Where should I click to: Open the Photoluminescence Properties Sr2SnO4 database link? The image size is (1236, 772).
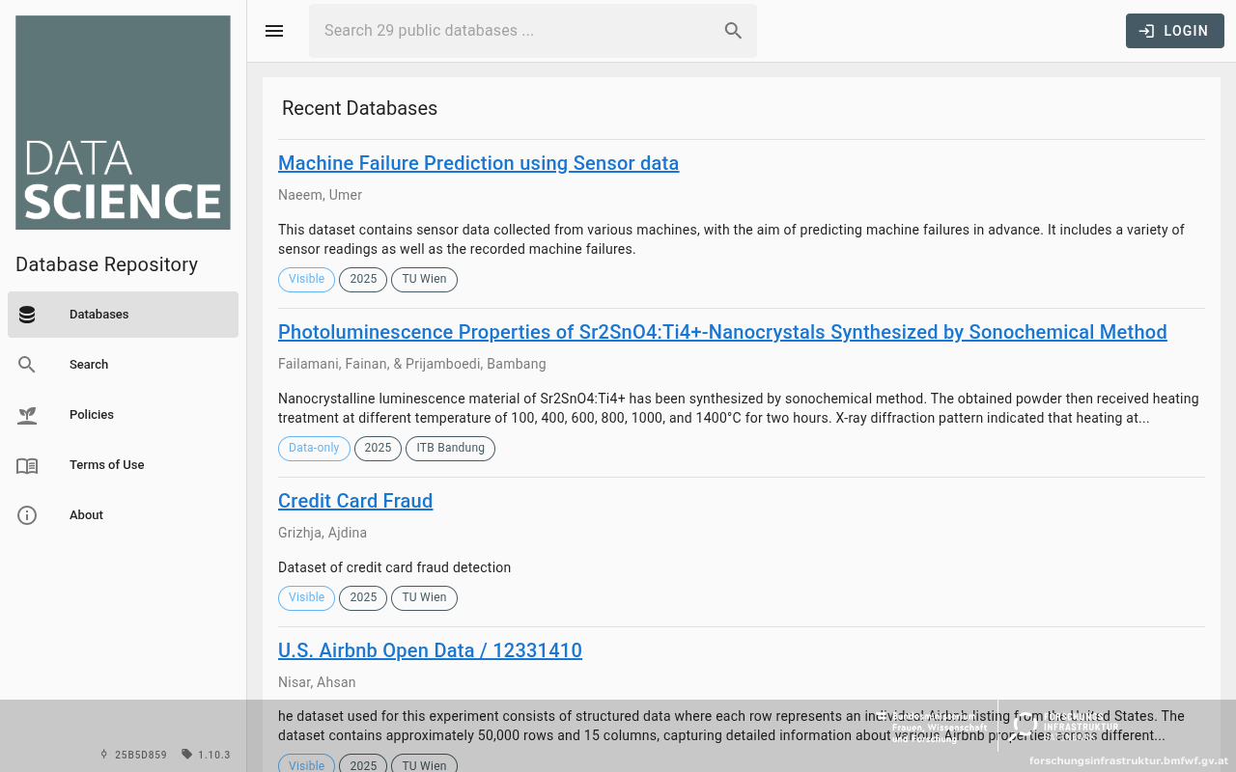(x=722, y=332)
